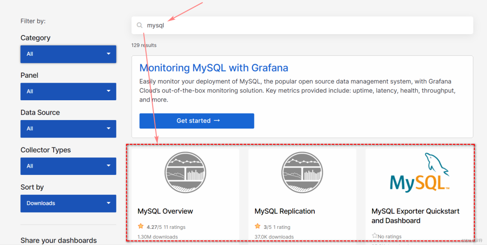
Task: Click the empty star under MySQL Exporter Quickstart
Action: point(375,236)
